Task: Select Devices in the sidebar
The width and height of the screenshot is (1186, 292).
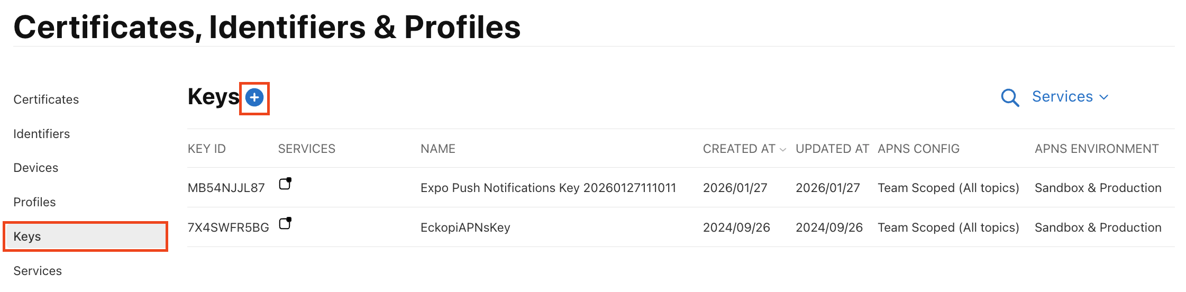Action: [x=35, y=168]
